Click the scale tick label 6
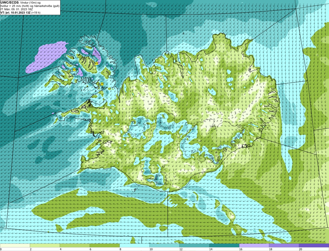The height and width of the screenshot is (251, 329). (90, 249)
